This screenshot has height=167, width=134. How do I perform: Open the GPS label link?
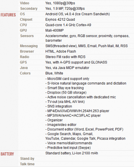click(x=23, y=62)
